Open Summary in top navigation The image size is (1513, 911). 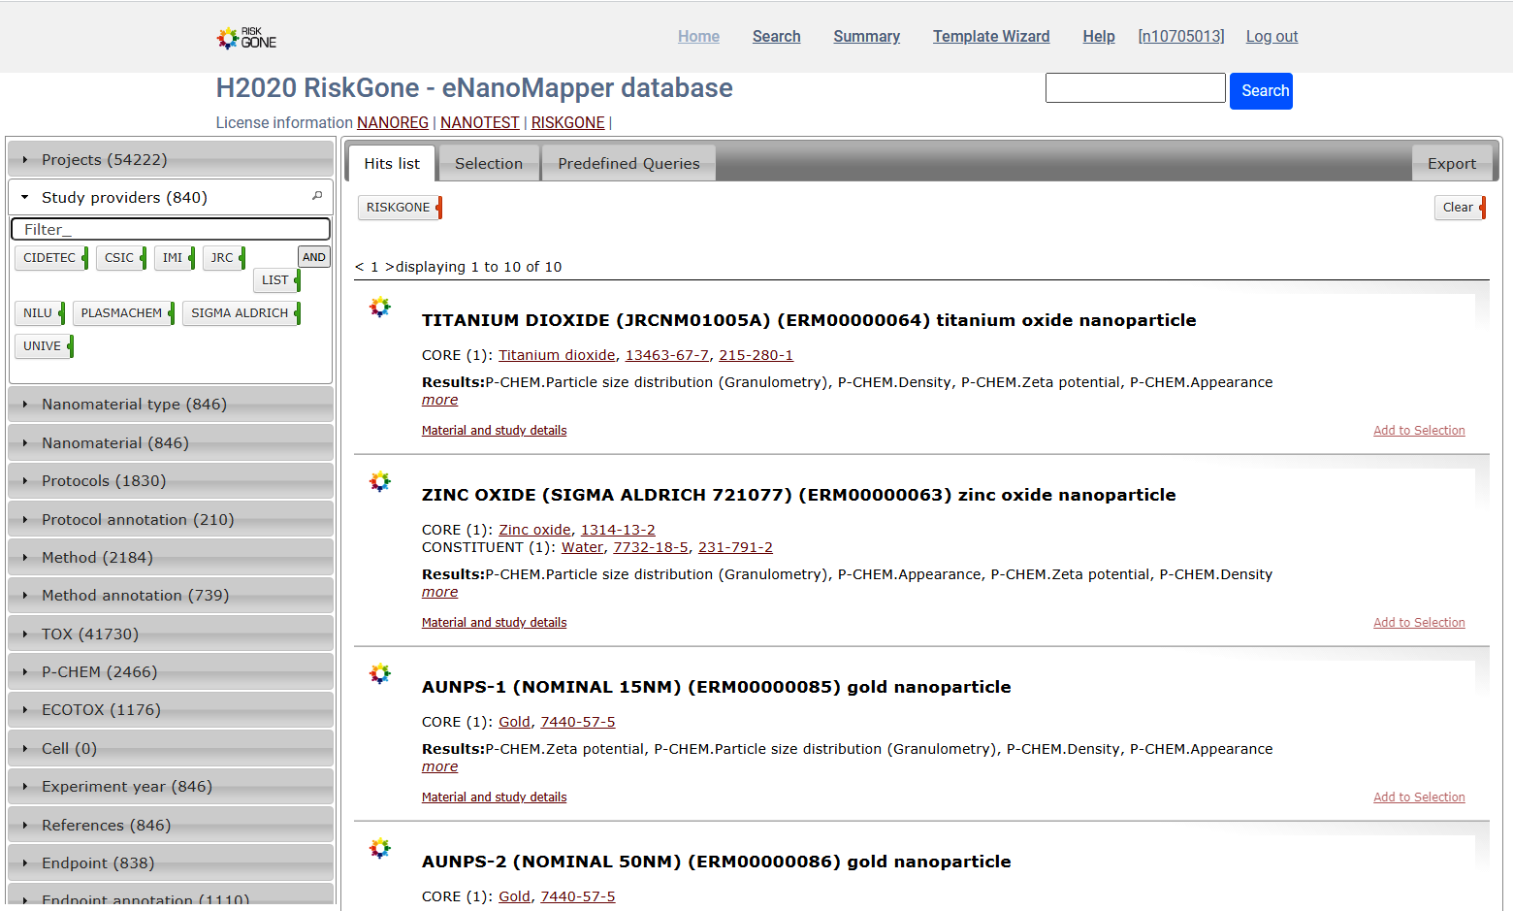867,37
